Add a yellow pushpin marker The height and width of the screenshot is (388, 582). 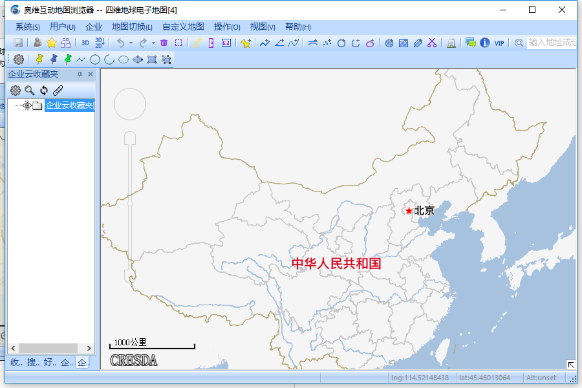39,59
